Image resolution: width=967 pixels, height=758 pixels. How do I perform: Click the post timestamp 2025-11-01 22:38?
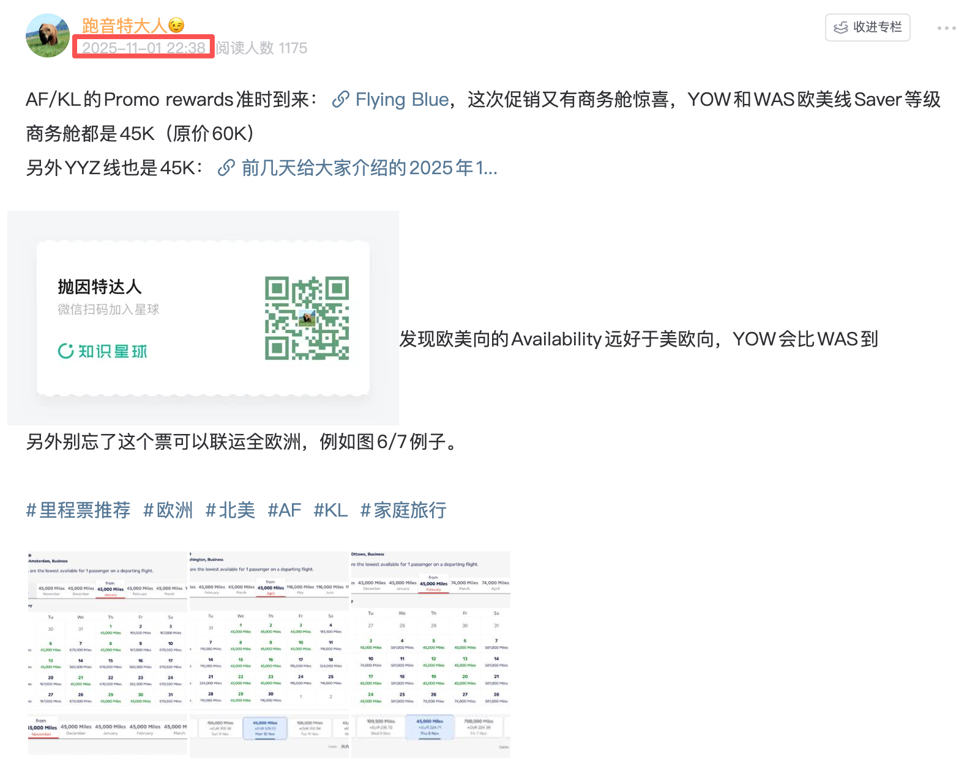(144, 48)
